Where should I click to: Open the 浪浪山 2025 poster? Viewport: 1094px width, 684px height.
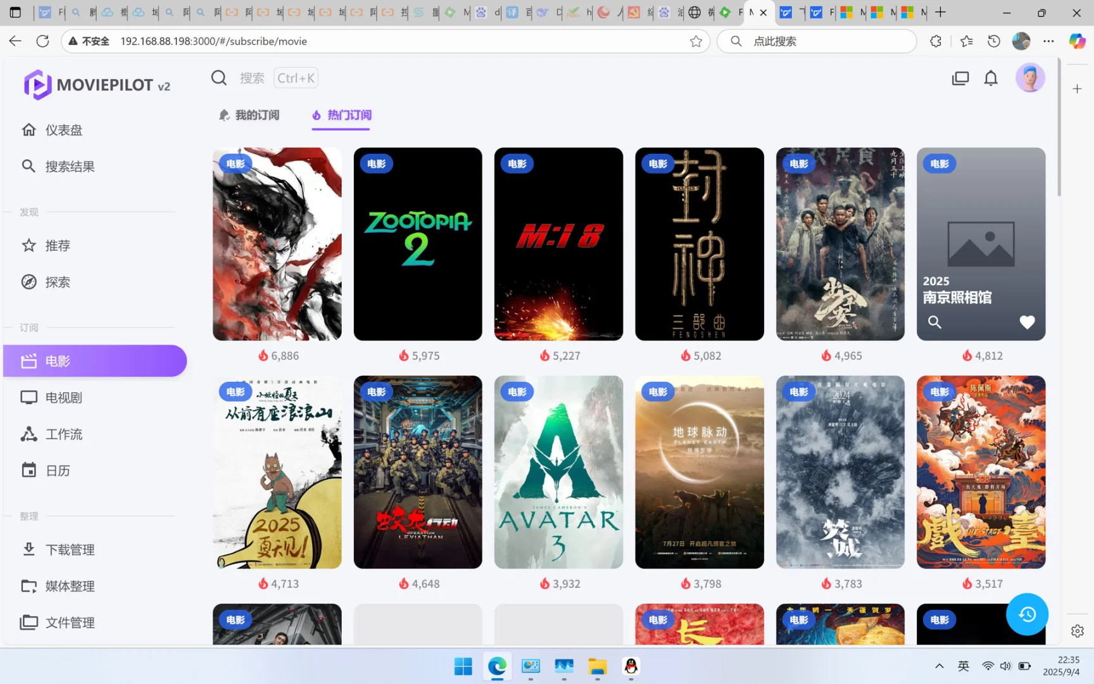pyautogui.click(x=277, y=472)
